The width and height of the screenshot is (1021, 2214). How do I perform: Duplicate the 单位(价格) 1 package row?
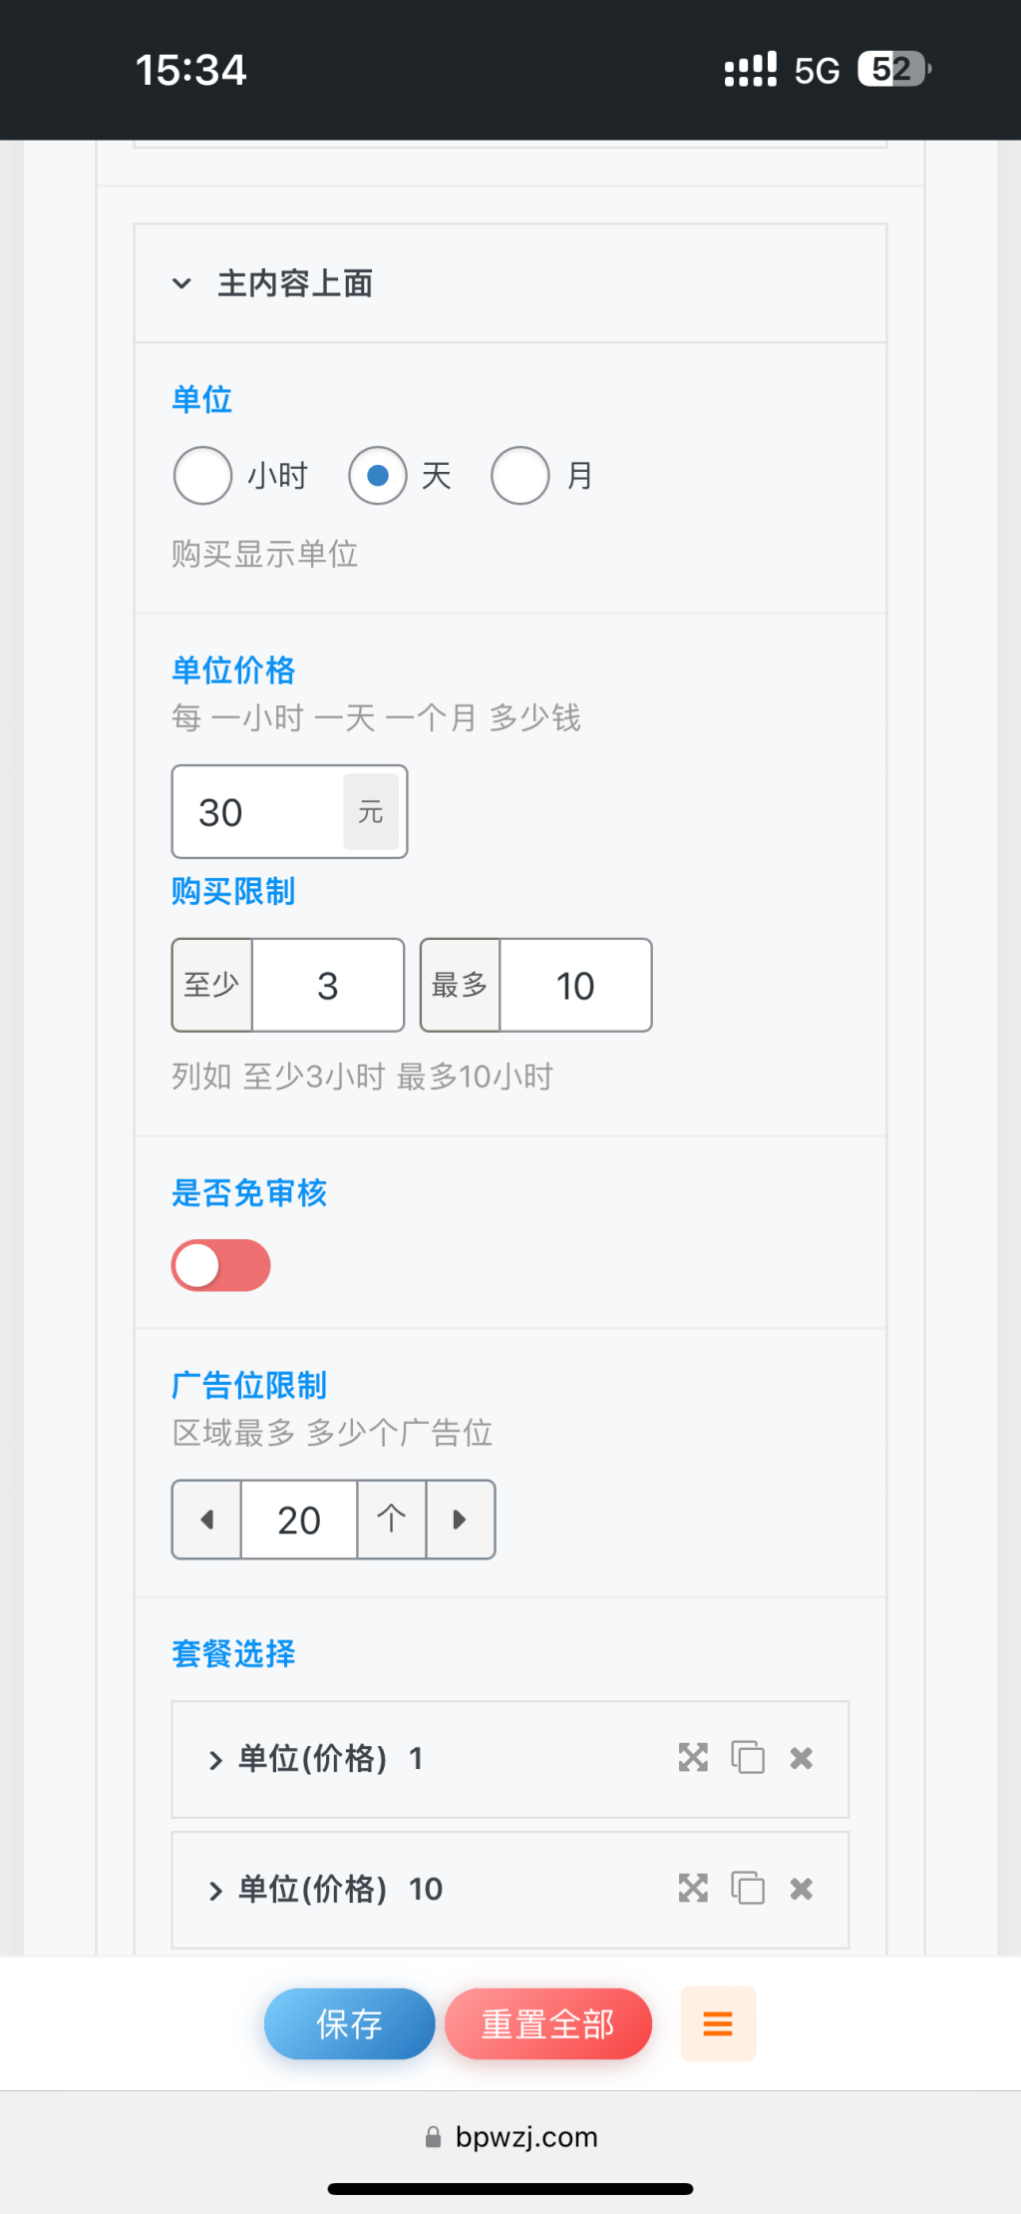[748, 1757]
